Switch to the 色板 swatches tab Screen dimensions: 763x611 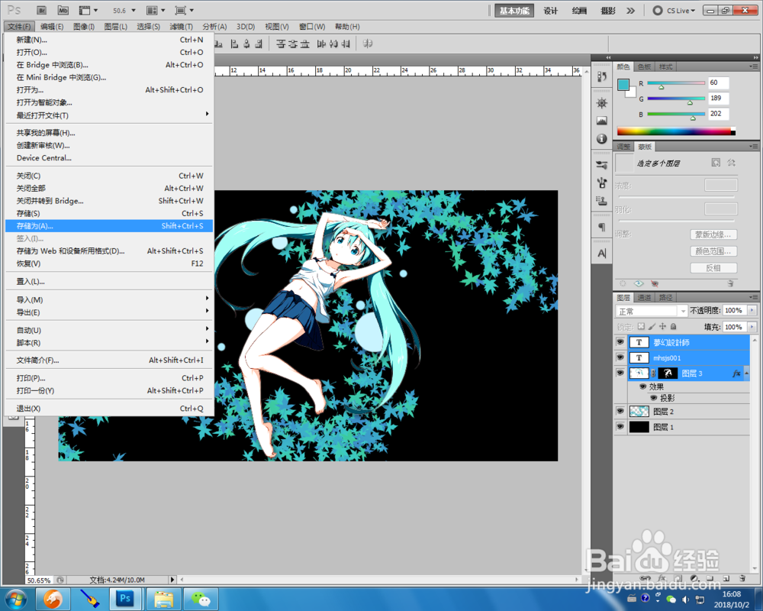click(x=644, y=66)
